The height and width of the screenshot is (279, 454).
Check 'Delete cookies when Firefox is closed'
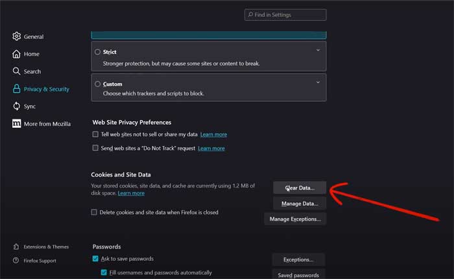pyautogui.click(x=95, y=212)
